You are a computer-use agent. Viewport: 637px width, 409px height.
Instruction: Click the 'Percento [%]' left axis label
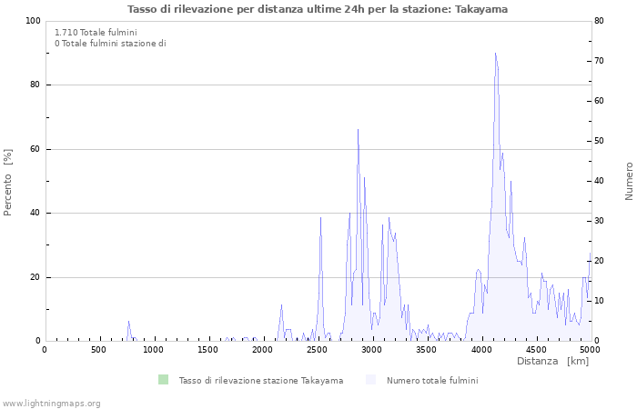coord(8,182)
